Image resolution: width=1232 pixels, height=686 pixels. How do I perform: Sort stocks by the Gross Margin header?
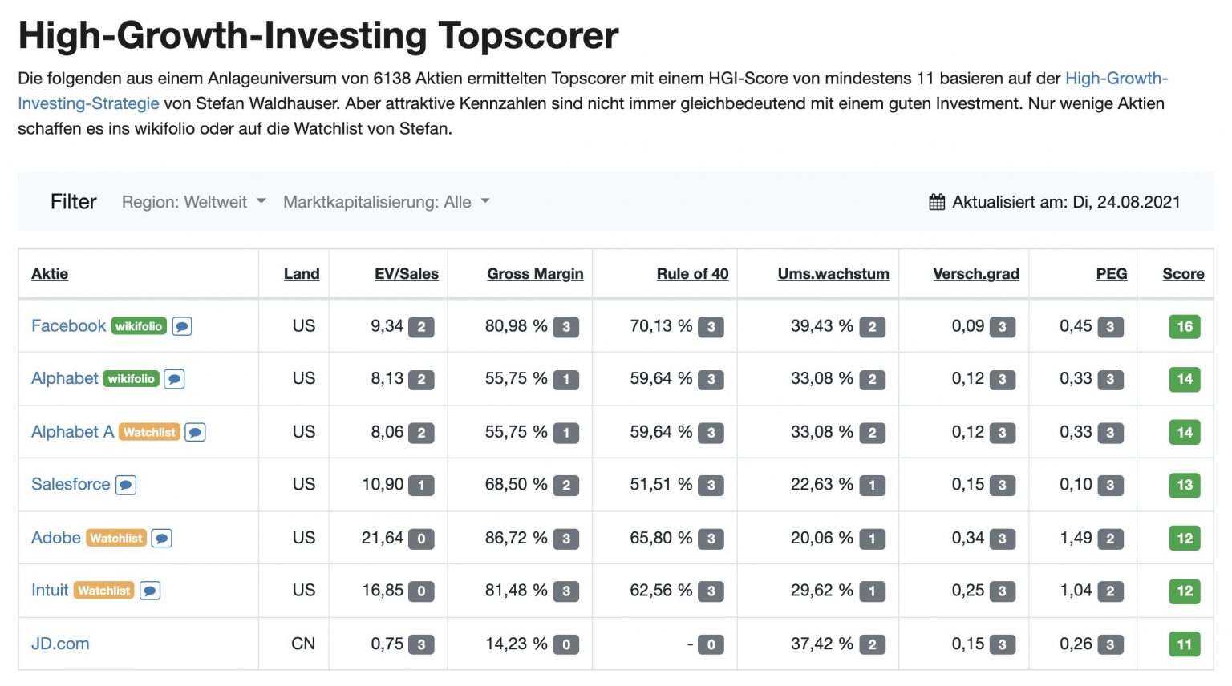tap(534, 273)
